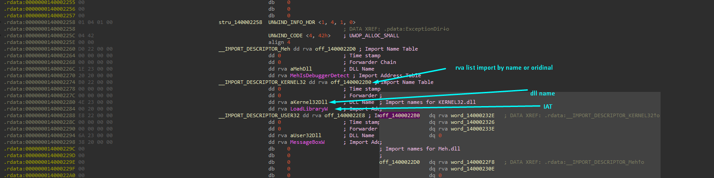Image resolution: width=714 pixels, height=178 pixels.
Task: Select address .rdata:0000000140002284
Action: coord(40,109)
